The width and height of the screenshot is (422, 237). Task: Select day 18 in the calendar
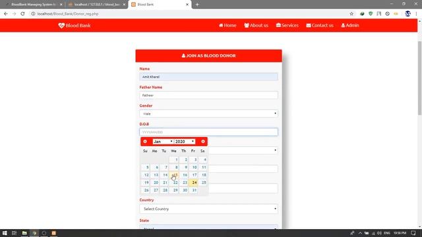pos(202,175)
